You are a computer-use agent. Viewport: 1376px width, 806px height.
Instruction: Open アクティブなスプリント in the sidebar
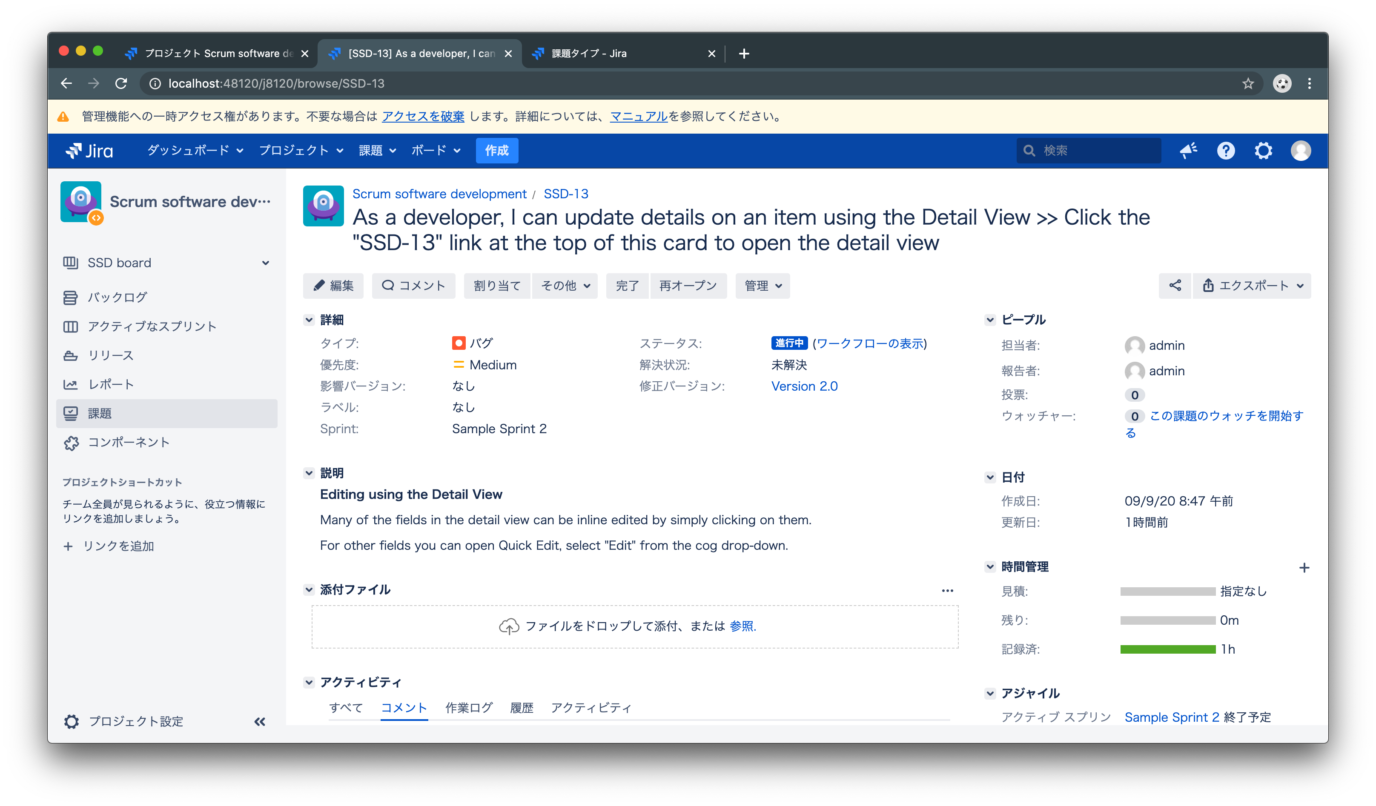pos(166,326)
